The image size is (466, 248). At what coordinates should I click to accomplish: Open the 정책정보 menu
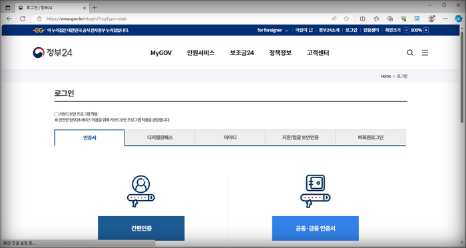click(280, 53)
